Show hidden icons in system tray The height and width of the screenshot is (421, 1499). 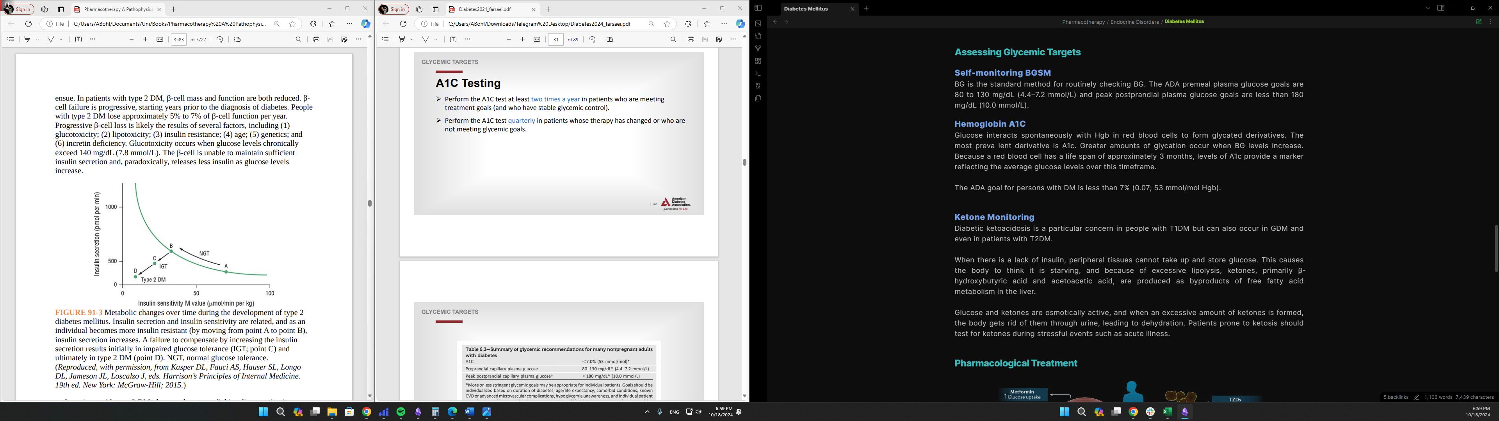point(647,412)
